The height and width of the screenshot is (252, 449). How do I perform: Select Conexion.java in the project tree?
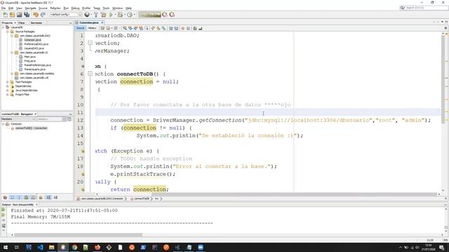[32, 40]
